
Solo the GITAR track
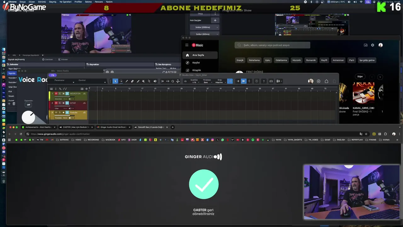click(x=60, y=103)
